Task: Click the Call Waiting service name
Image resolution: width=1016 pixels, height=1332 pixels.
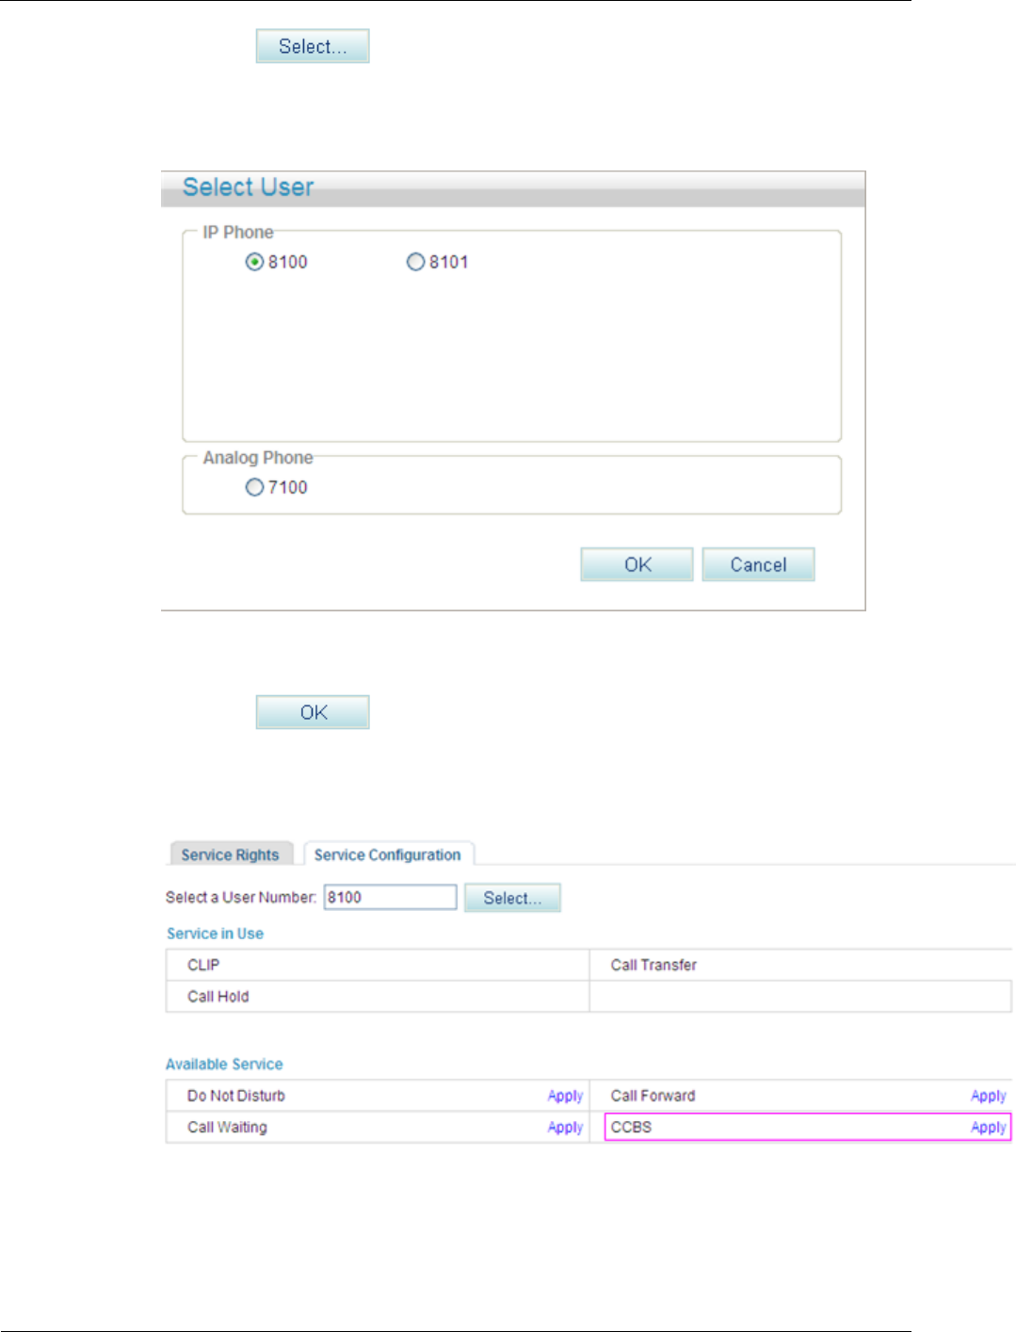Action: (227, 1128)
